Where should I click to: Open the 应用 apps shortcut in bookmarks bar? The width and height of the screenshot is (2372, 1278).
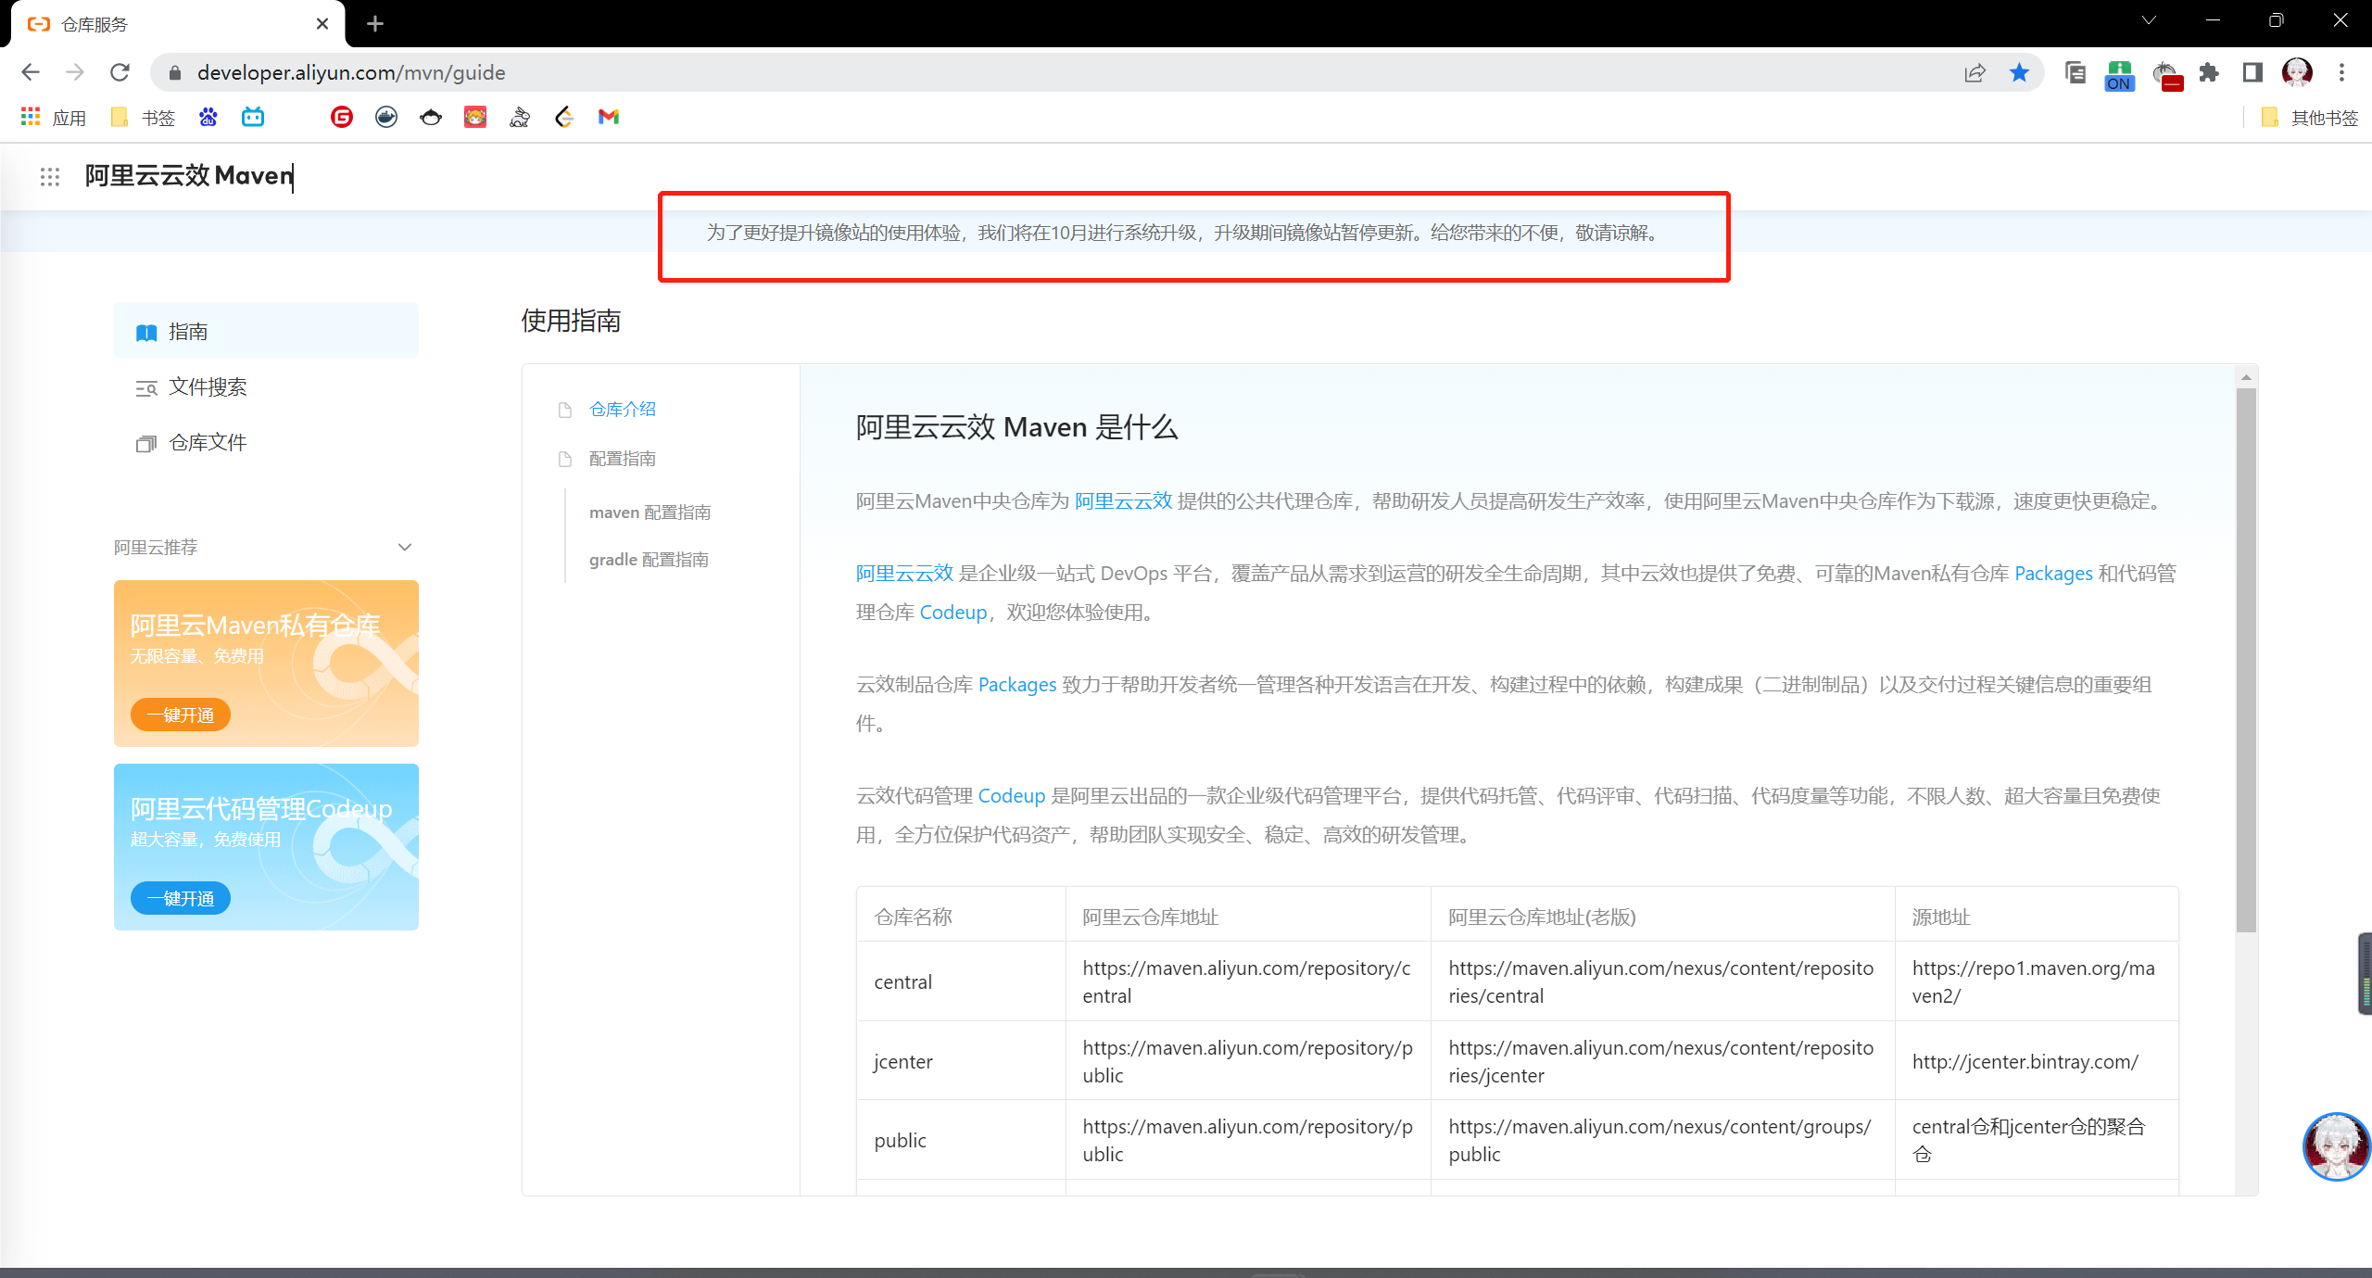point(54,118)
